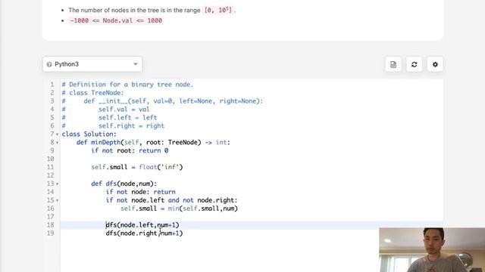Screen dimensions: 485x272
Task: Collapse the dfs function fold arrow
Action: 58,184
